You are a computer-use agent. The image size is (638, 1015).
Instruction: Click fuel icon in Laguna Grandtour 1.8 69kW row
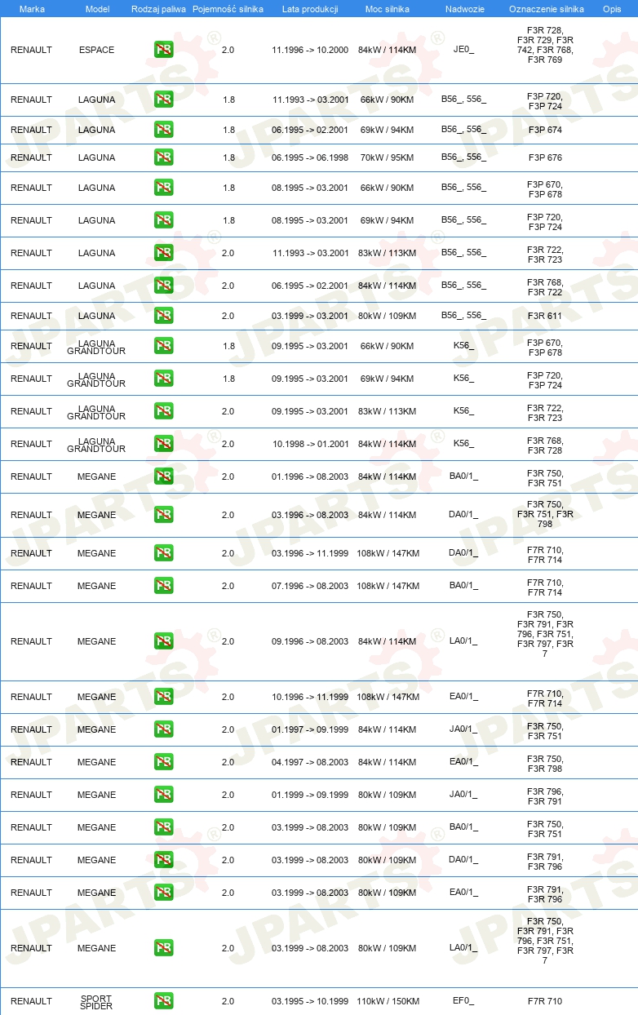tap(163, 379)
